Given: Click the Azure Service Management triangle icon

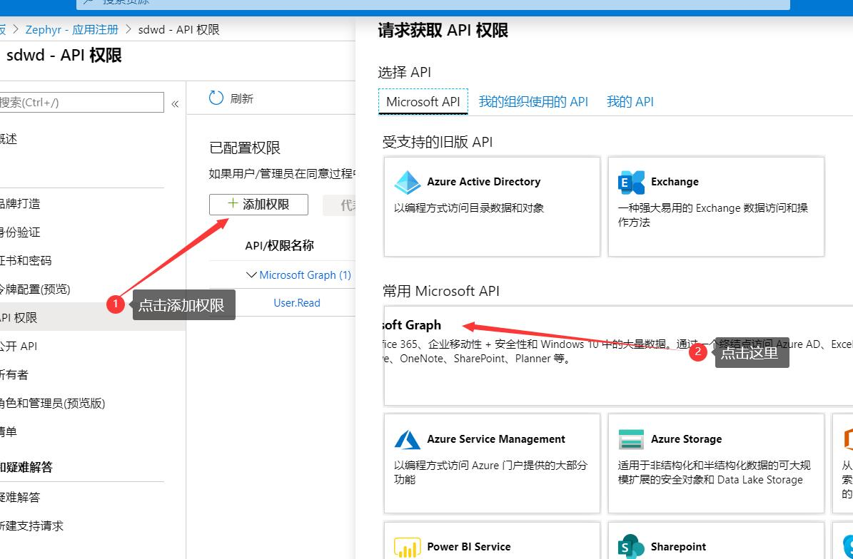Looking at the screenshot, I should click(408, 439).
